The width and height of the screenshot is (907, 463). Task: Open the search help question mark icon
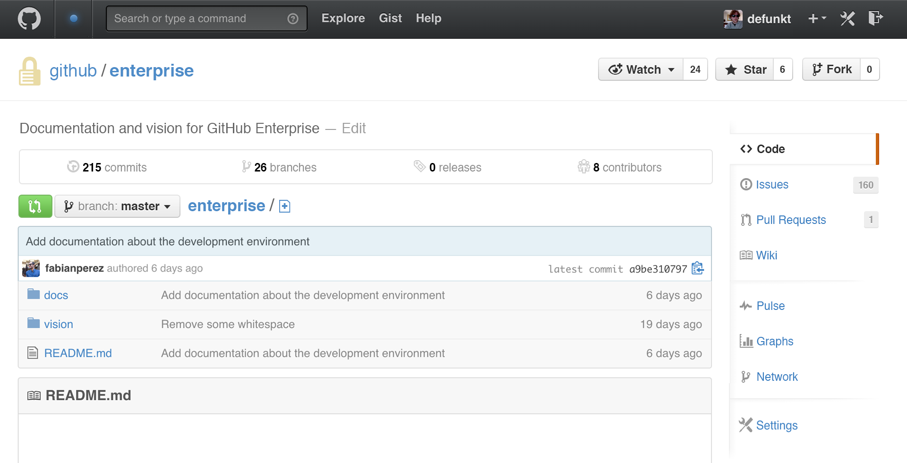[x=293, y=18]
